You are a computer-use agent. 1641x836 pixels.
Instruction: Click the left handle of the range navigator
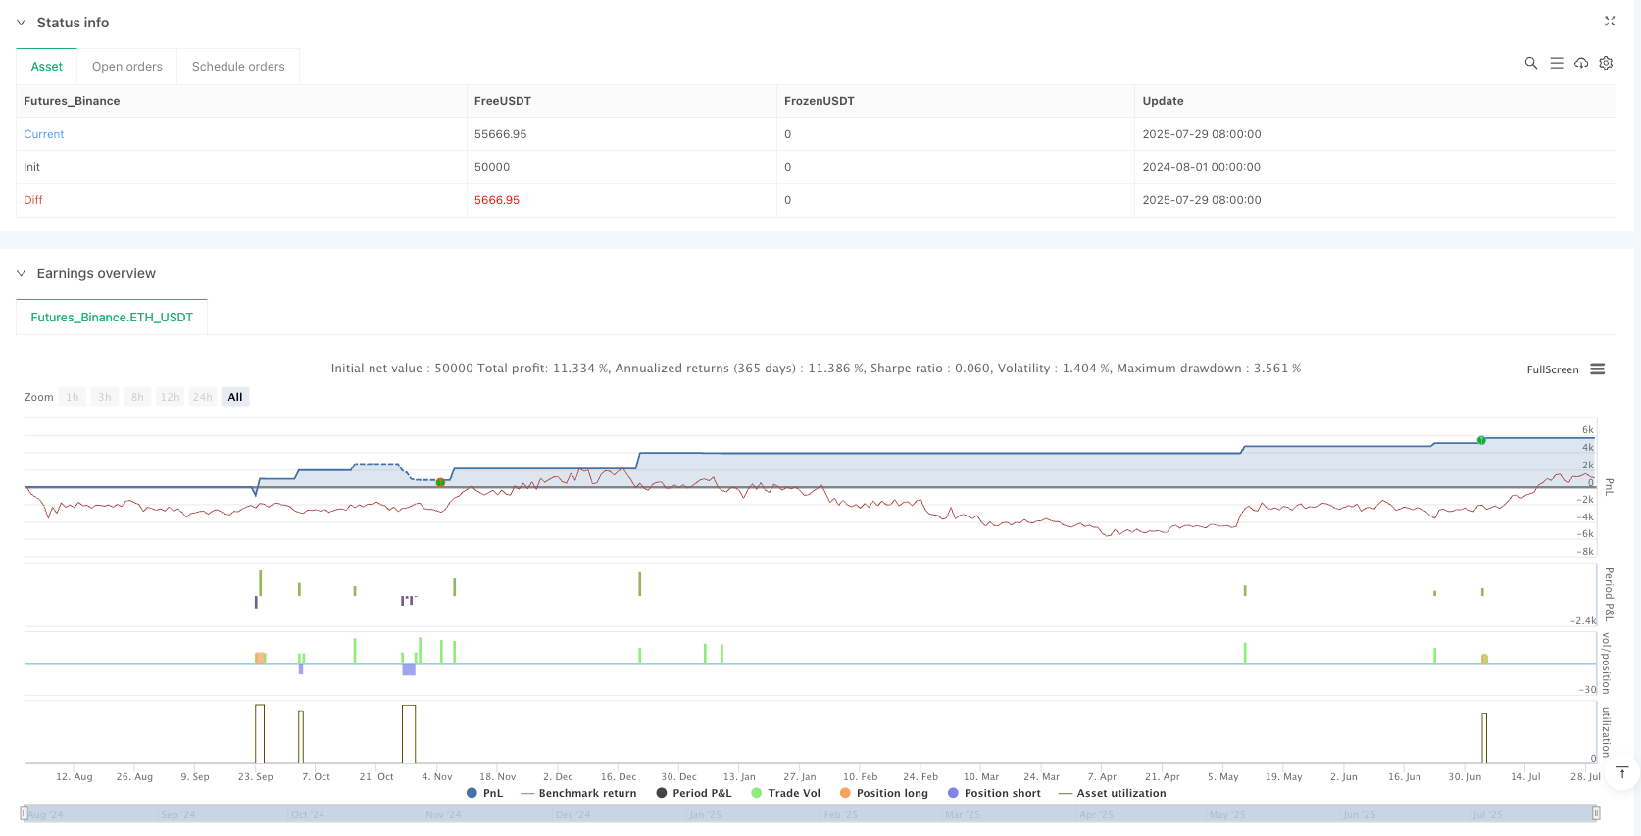tap(24, 812)
